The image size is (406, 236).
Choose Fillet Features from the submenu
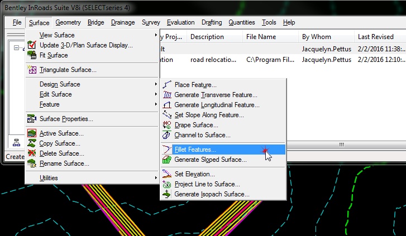click(x=223, y=150)
